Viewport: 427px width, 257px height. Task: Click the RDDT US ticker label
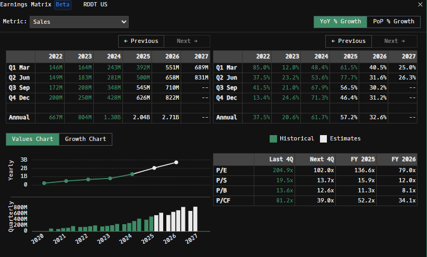(x=95, y=5)
